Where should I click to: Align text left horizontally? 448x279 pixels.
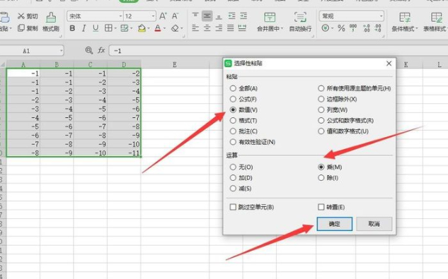[195, 28]
